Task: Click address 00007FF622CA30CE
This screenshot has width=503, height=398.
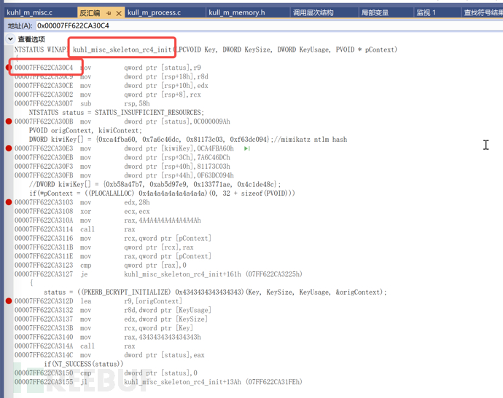Action: (x=44, y=85)
